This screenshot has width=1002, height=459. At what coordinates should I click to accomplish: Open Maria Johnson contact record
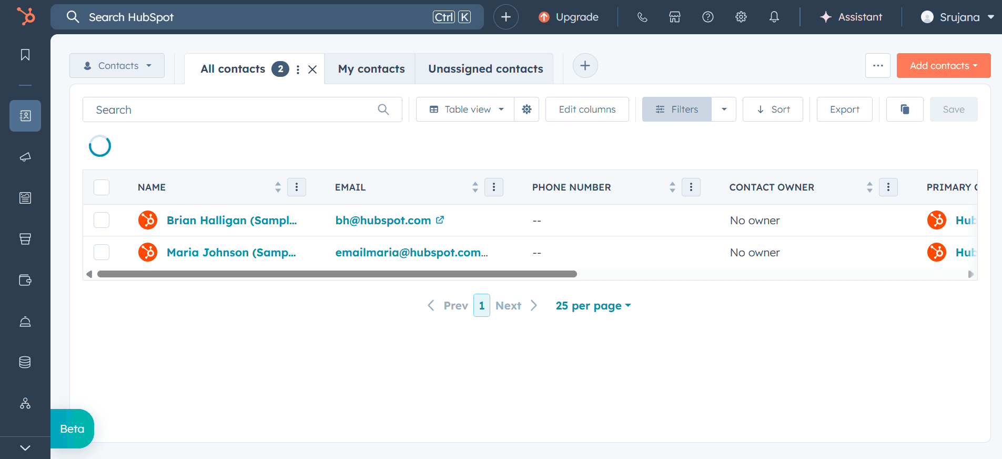(x=231, y=253)
